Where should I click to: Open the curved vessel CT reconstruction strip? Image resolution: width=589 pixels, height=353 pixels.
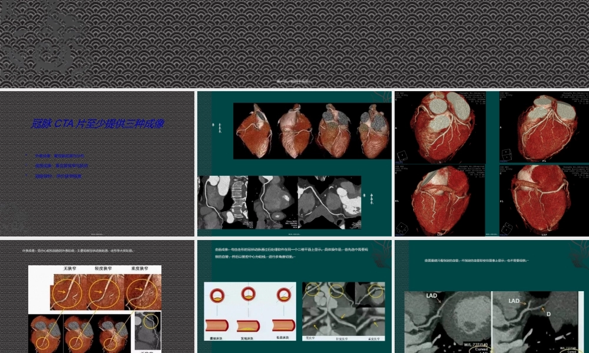click(279, 202)
